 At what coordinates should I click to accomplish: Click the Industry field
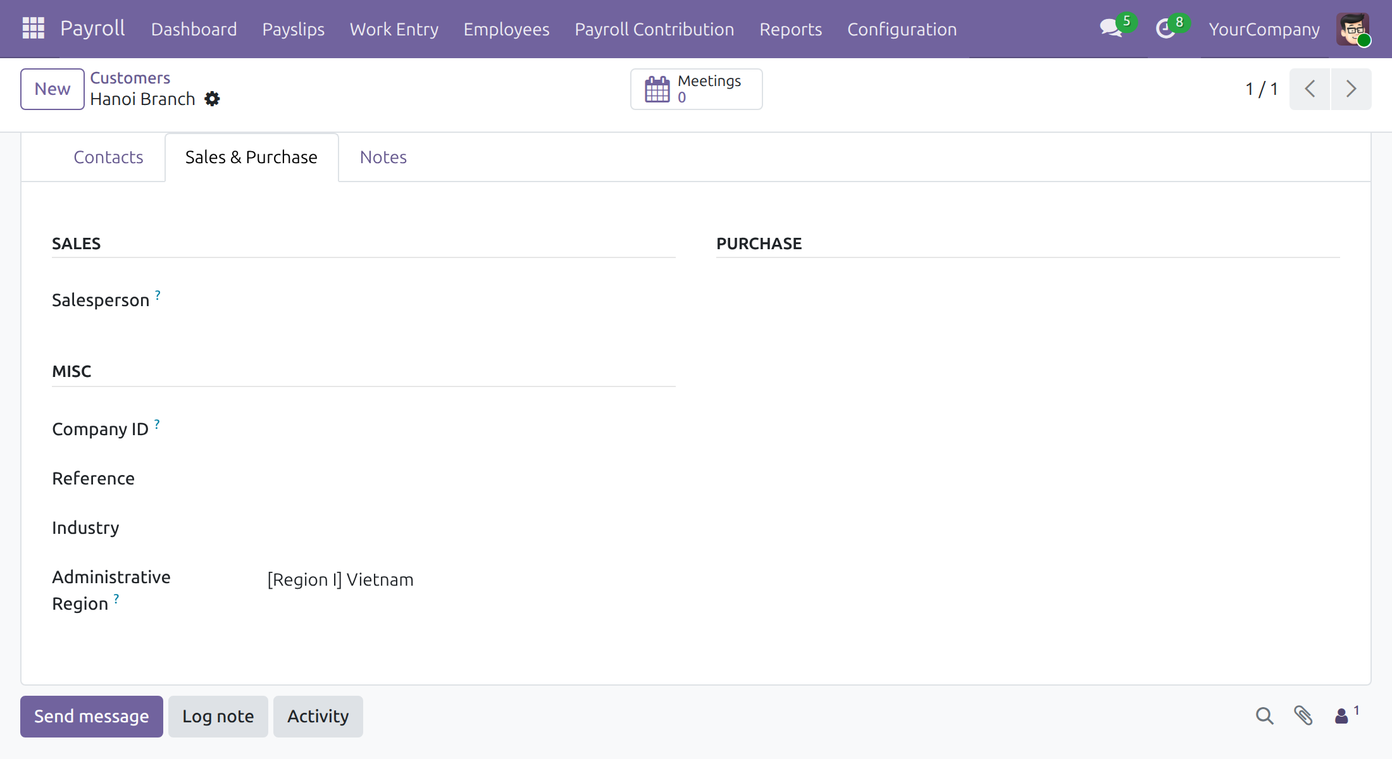(471, 528)
